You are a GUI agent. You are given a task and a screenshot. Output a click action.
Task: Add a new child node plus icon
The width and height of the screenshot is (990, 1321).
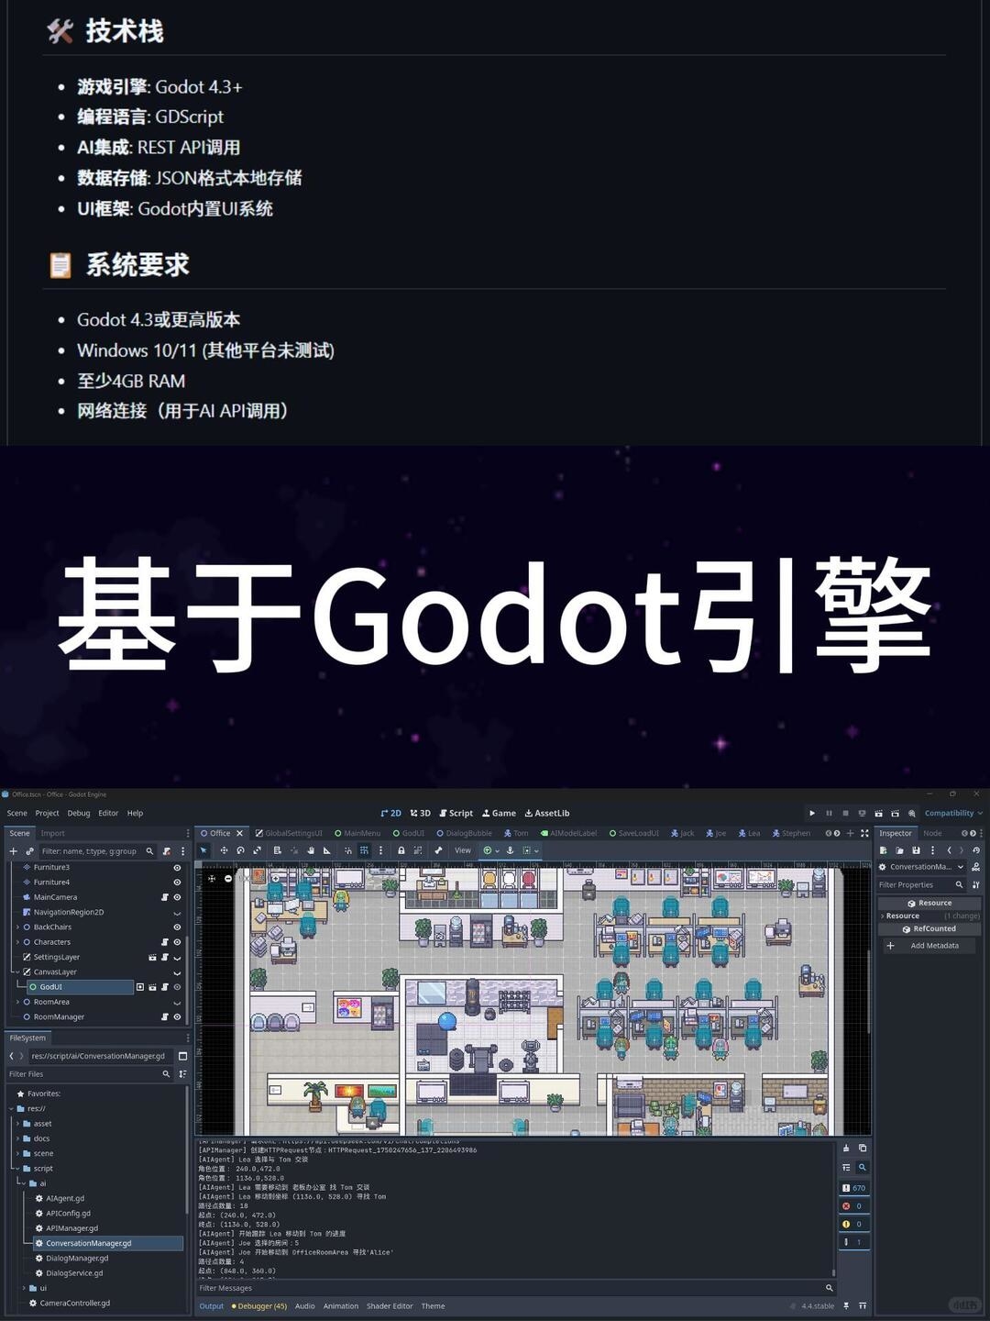(13, 851)
